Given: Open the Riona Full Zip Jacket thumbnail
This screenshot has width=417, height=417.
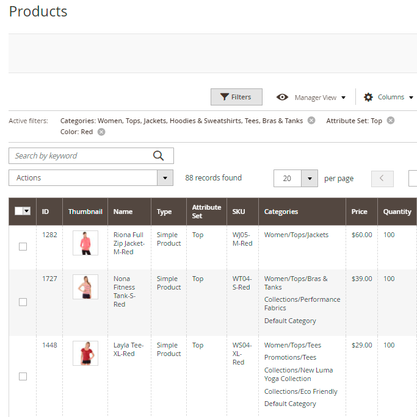Looking at the screenshot, I should [85, 243].
